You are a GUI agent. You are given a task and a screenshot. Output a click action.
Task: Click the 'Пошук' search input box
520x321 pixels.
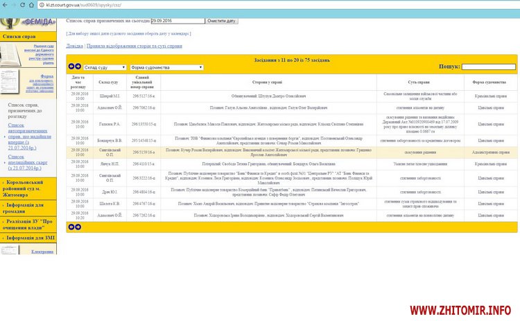(489, 67)
